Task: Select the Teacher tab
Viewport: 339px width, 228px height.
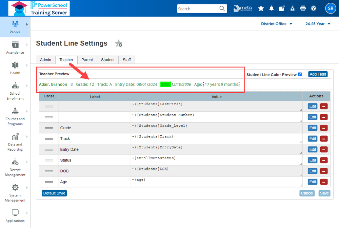Action: [66, 60]
